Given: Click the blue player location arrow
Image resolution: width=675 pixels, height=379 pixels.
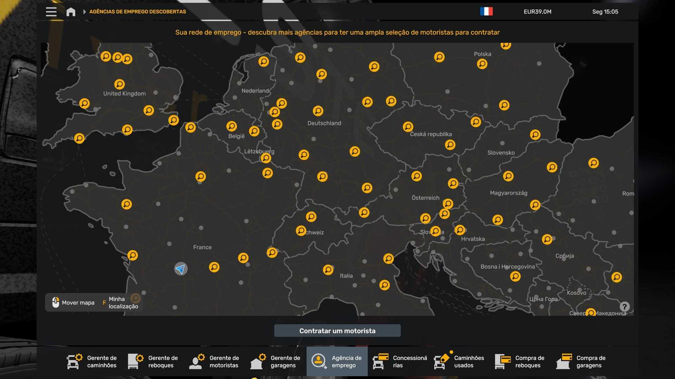Looking at the screenshot, I should tap(181, 269).
